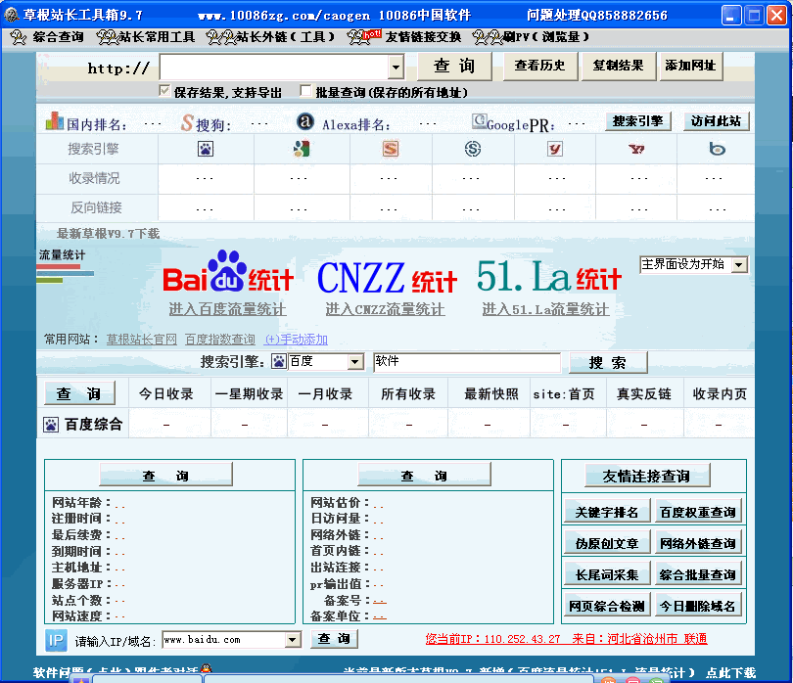Open 进入51.La流量统计 link
This screenshot has width=793, height=683.
pos(545,309)
